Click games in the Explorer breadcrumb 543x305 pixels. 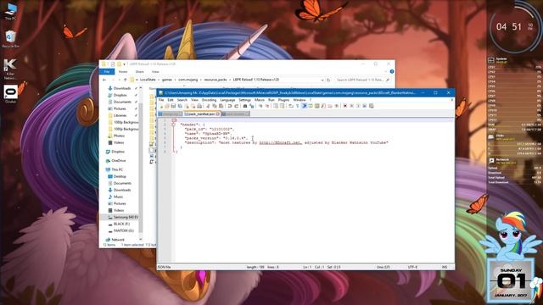click(167, 80)
